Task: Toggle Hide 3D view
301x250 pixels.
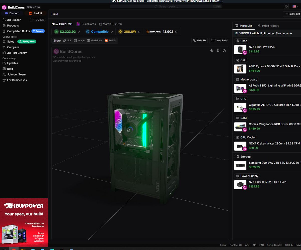Action: pos(199,40)
